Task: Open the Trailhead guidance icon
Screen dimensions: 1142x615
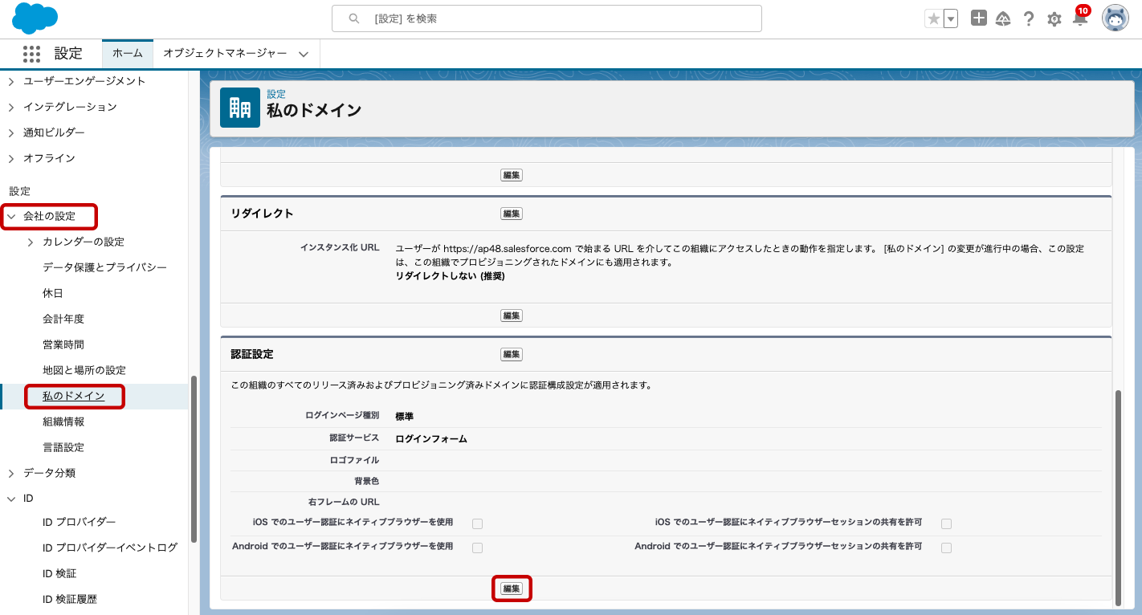Action: (1003, 19)
